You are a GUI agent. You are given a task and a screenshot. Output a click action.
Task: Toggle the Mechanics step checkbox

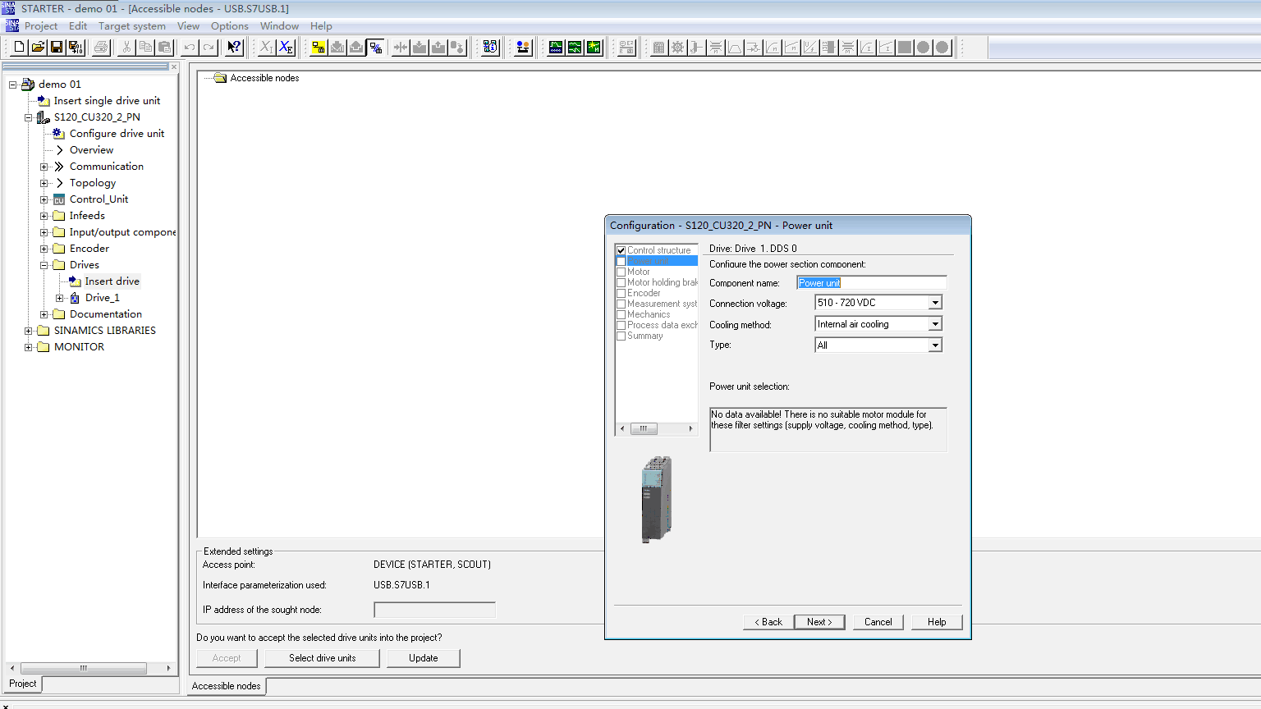621,315
